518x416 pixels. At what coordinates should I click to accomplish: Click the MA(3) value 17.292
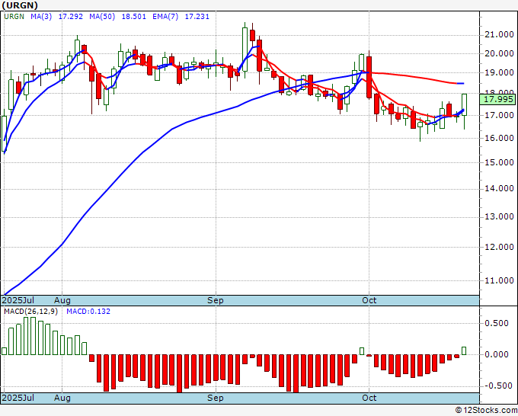pos(71,17)
